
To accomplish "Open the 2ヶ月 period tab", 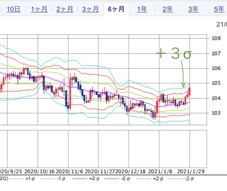I will 65,9.
